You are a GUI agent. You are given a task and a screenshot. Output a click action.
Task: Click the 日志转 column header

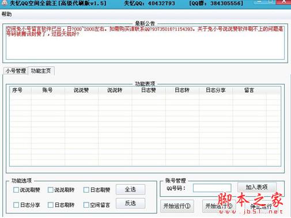tap(182, 90)
